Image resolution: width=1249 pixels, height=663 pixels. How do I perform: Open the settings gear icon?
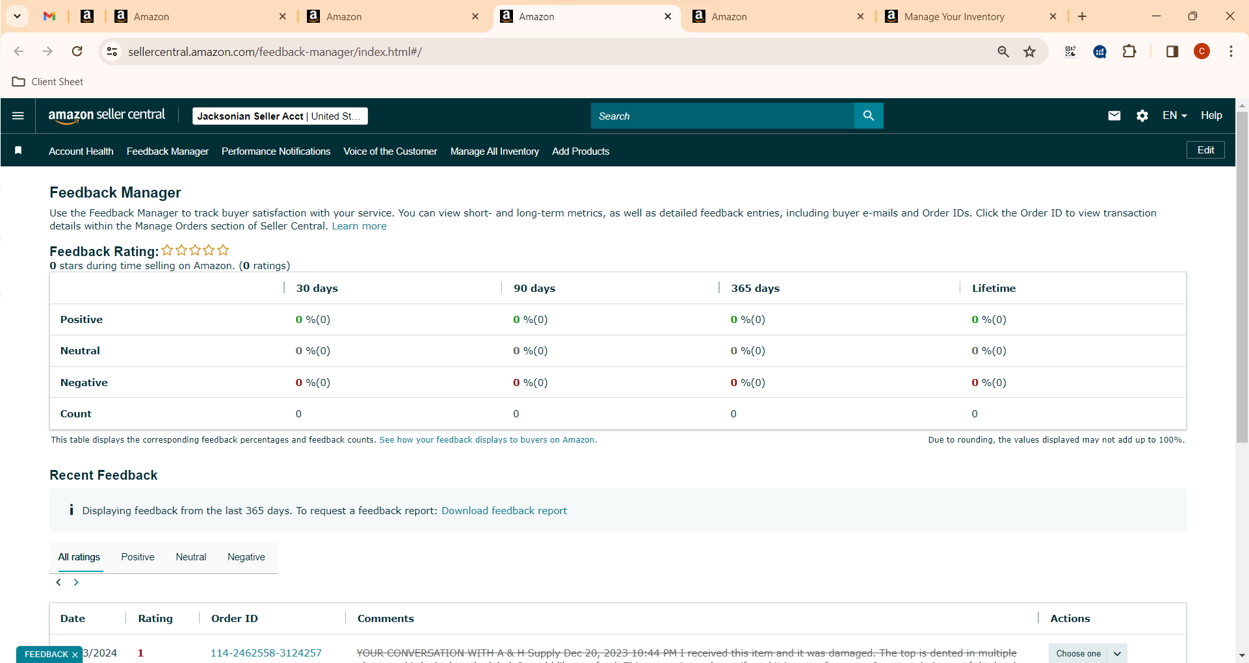click(x=1142, y=116)
